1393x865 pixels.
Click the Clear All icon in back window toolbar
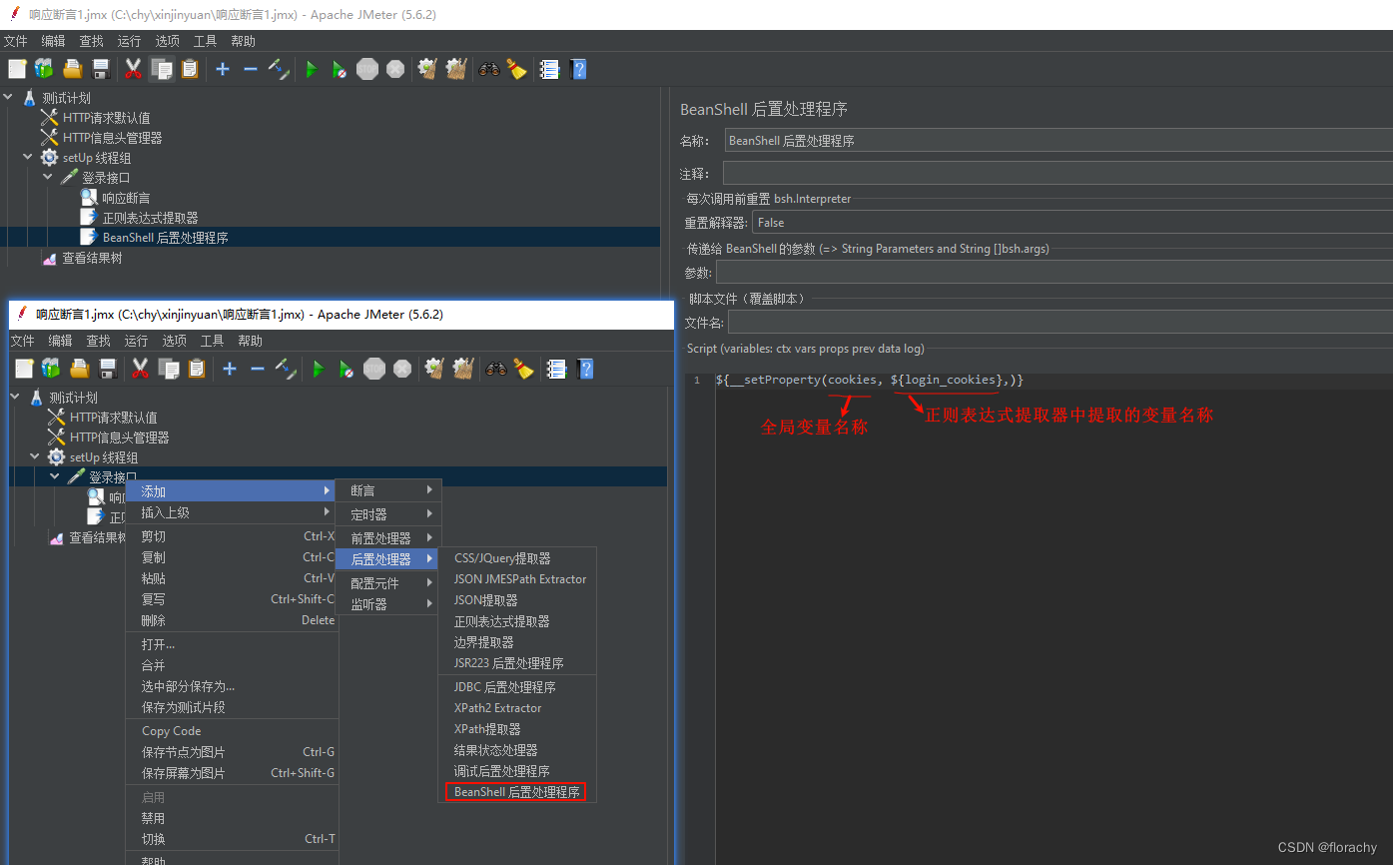(456, 69)
